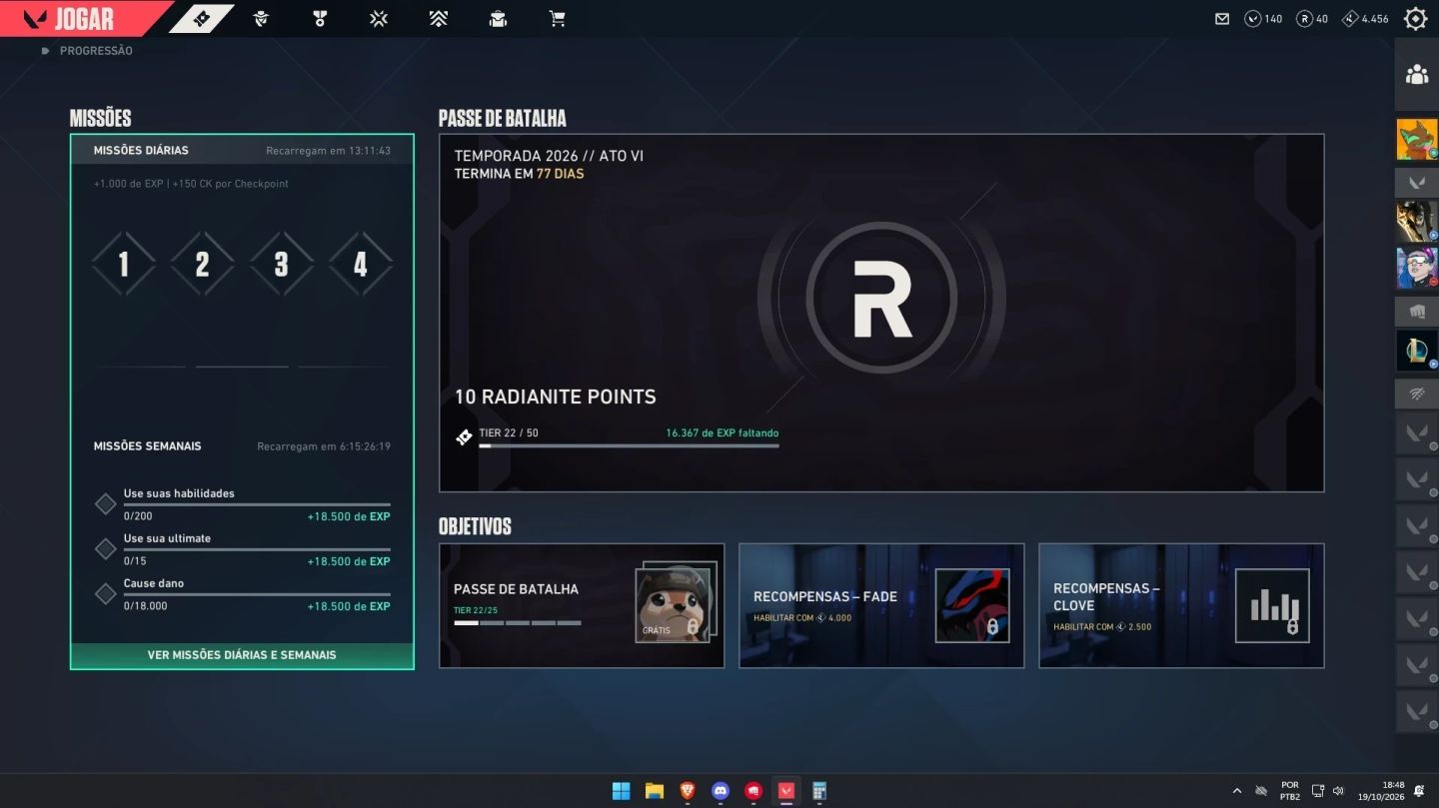Viewport: 1439px width, 808px height.
Task: Select daily mission checkpoint 1 diamond
Action: (x=124, y=264)
